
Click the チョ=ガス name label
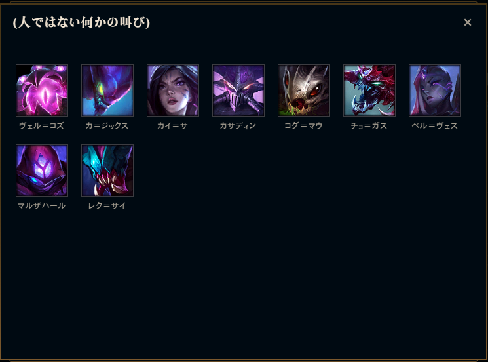[369, 125]
